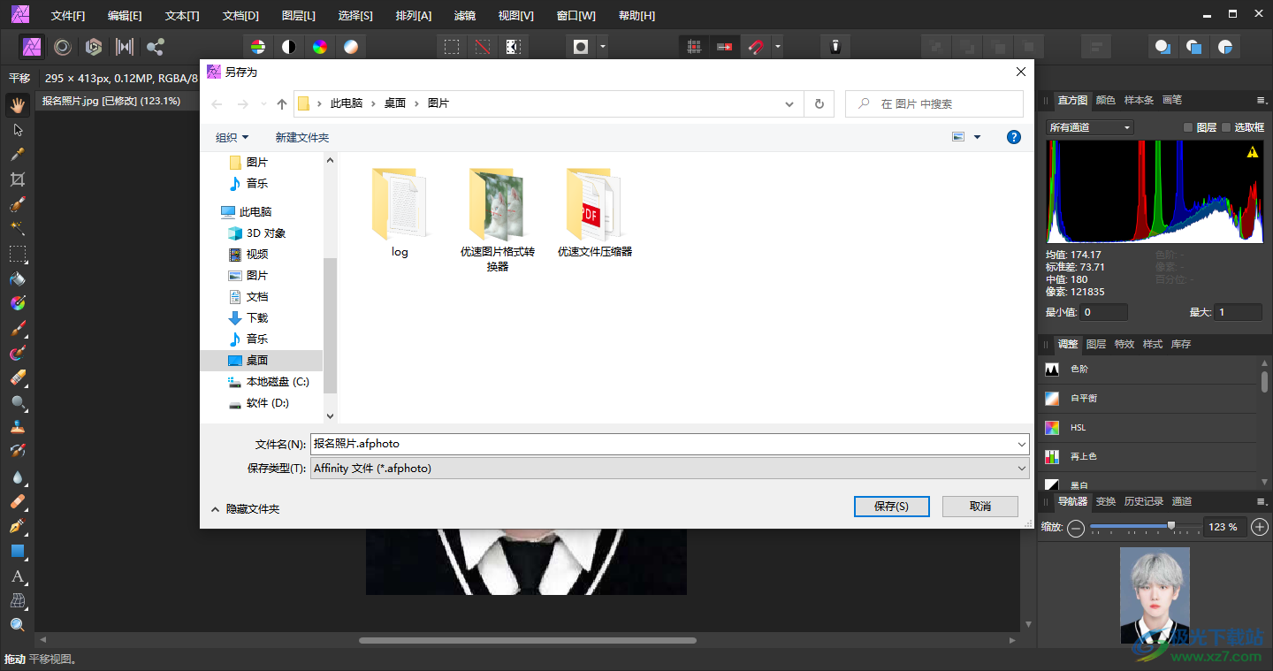
Task: Refresh the folder listing
Action: (819, 104)
